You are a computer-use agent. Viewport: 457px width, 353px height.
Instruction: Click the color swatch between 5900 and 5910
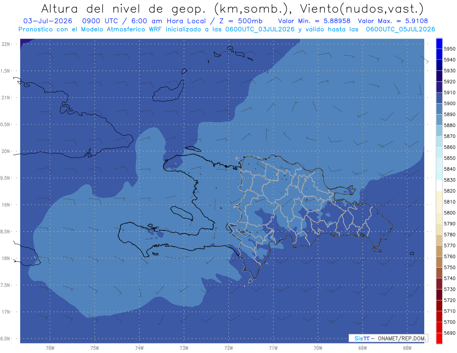click(x=439, y=98)
